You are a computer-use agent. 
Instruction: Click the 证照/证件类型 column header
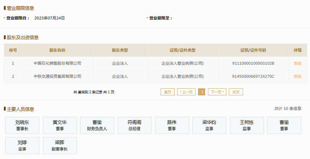pos(182,50)
